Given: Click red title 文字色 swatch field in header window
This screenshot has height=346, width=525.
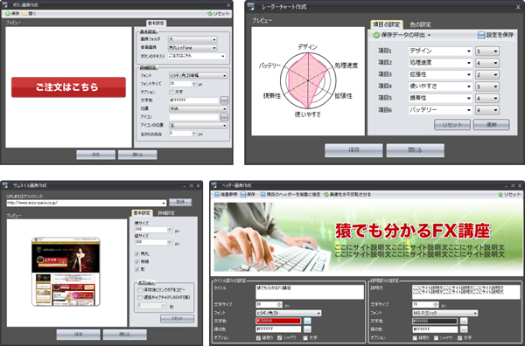Looking at the screenshot, I should pos(278,321).
